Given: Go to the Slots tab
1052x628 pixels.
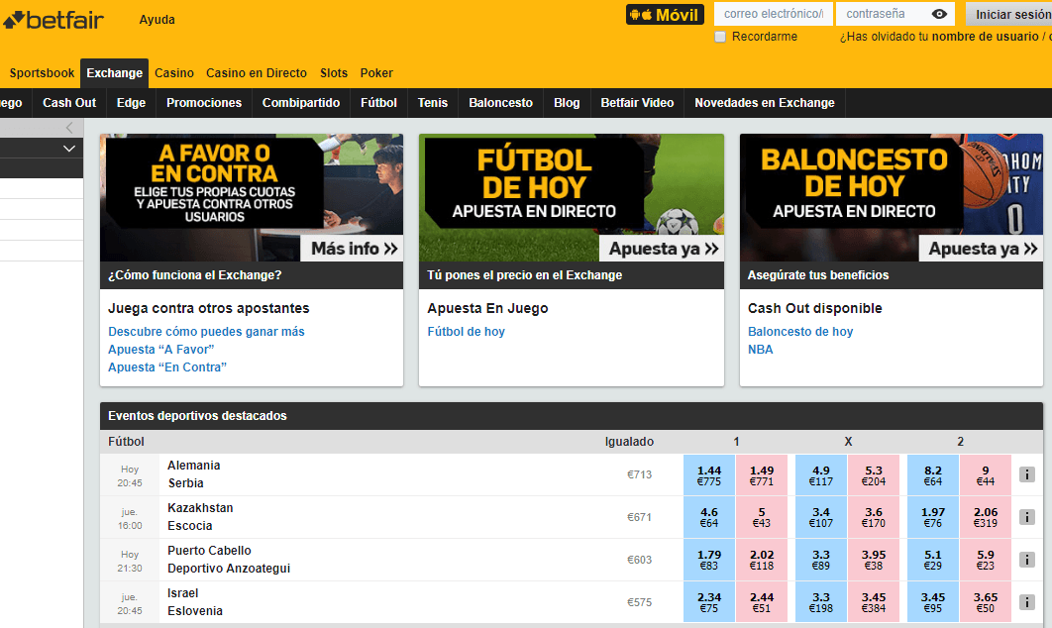Looking at the screenshot, I should click(334, 73).
